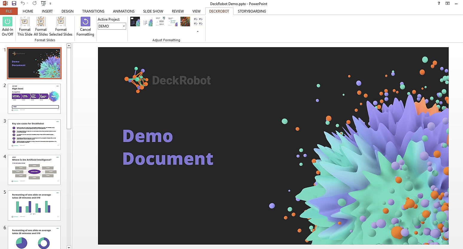Select slide 3 Key use cases thumbnail
The height and width of the screenshot is (249, 463).
pos(34,134)
